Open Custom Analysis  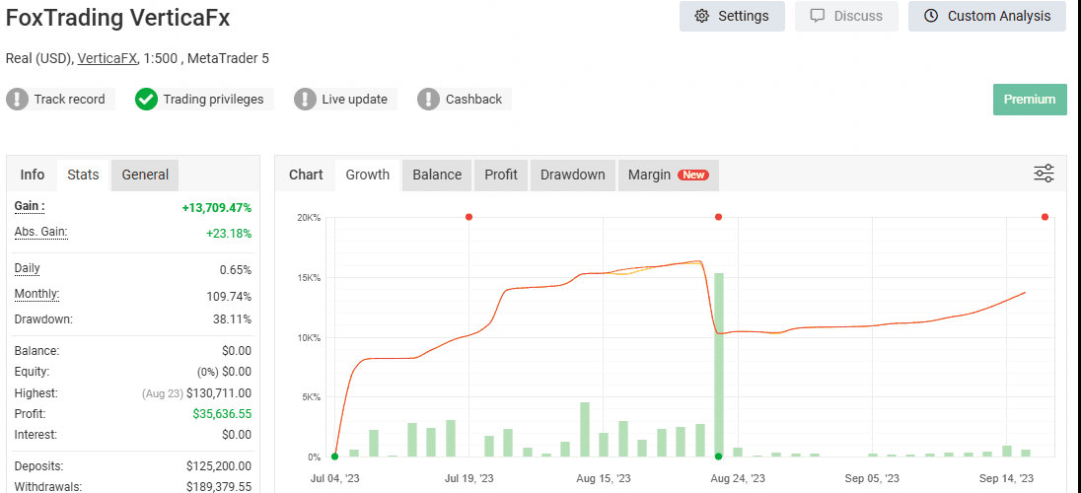(x=987, y=16)
